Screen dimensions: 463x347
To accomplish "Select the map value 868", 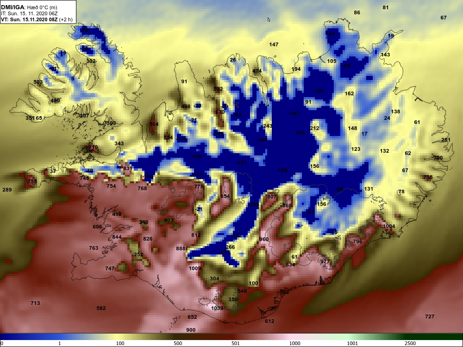I will click(287, 205).
